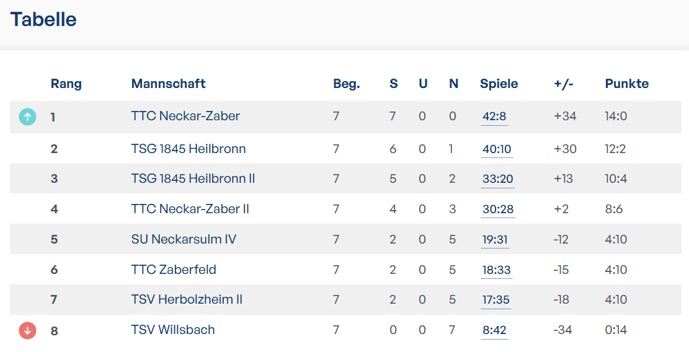The width and height of the screenshot is (689, 352).
Task: Click the 19:31 games score link
Action: pos(496,240)
